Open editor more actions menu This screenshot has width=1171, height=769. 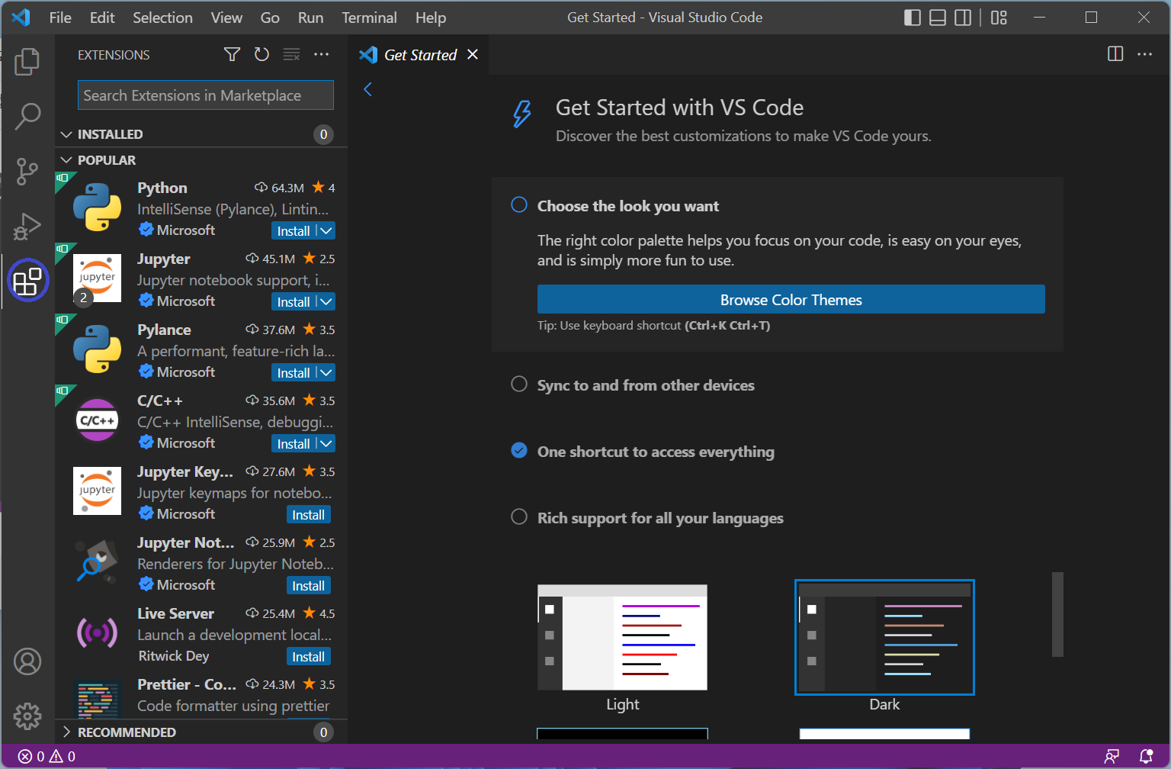coord(1144,54)
